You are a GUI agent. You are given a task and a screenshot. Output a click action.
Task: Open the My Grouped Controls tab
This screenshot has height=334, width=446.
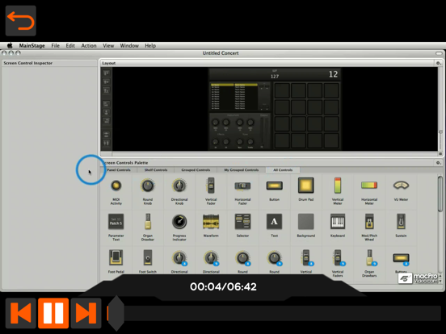242,170
